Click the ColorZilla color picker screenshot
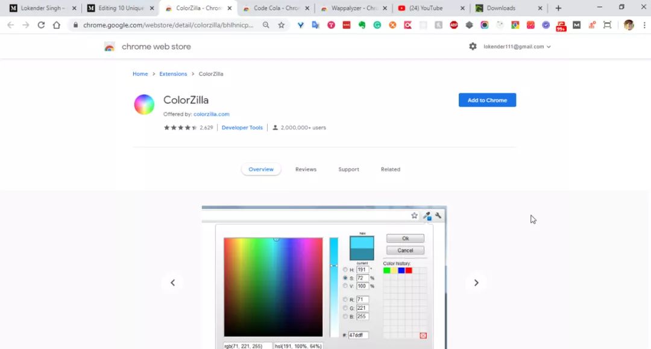 (x=324, y=277)
